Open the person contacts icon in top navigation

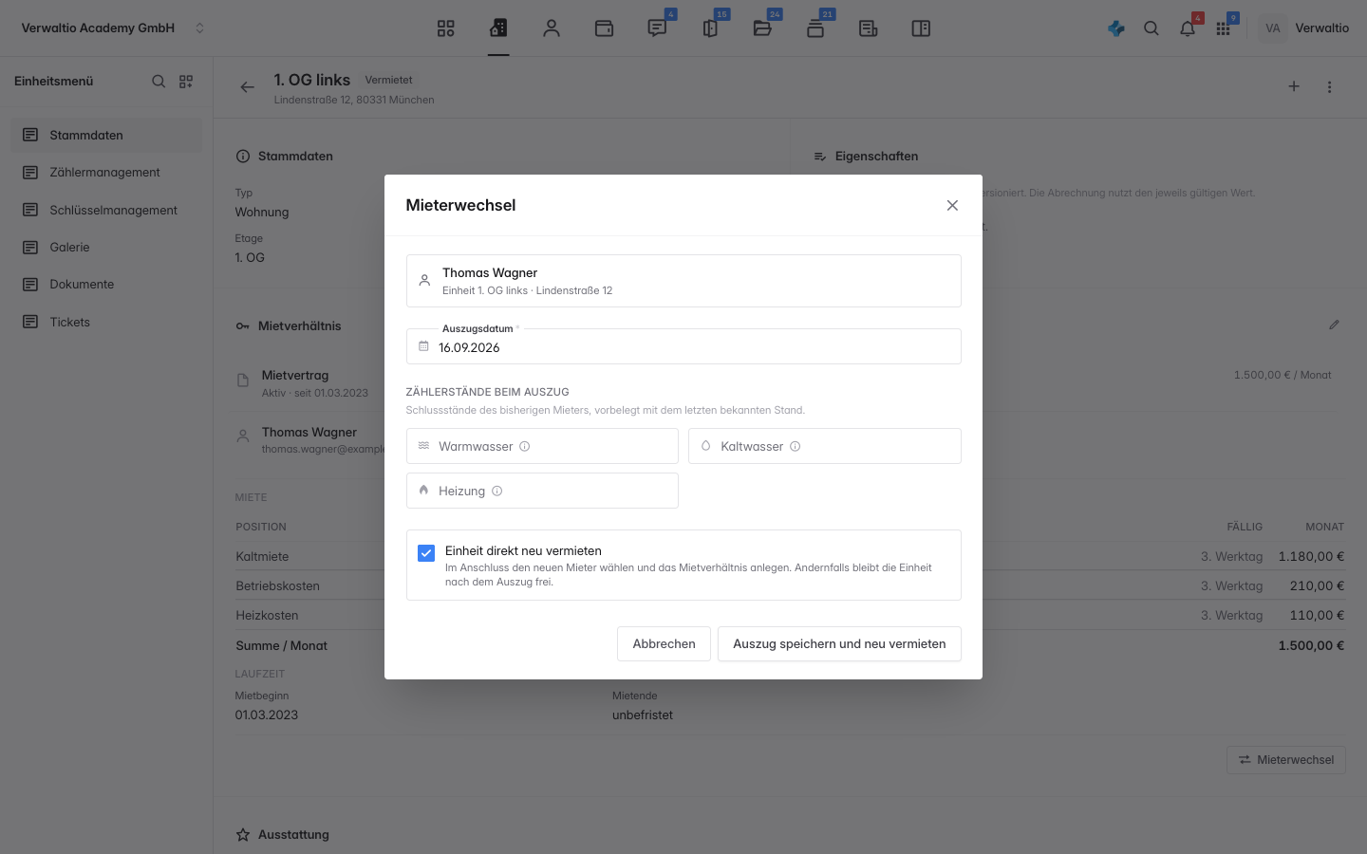pos(552,28)
